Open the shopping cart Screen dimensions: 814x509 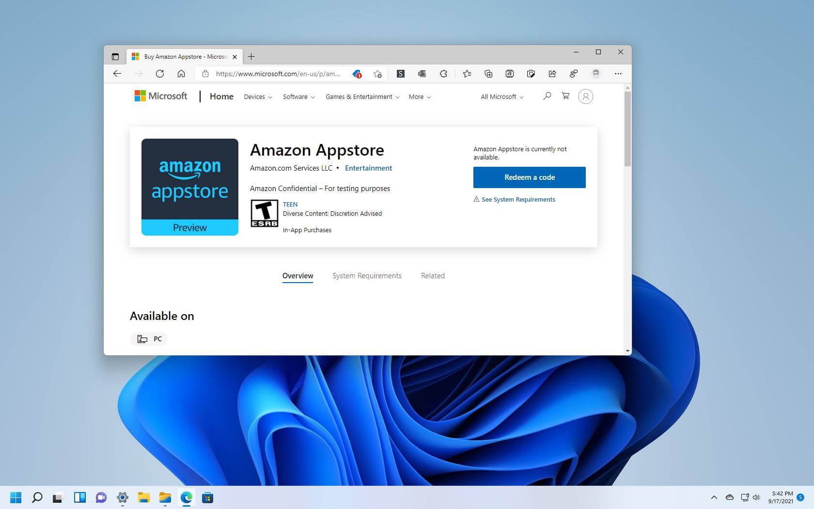point(565,96)
